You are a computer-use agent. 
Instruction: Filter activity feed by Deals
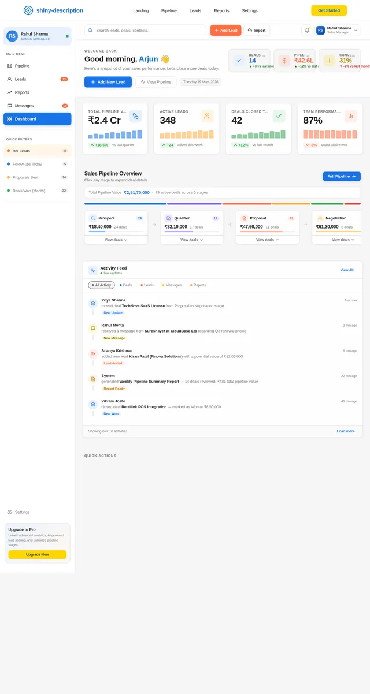pos(125,285)
